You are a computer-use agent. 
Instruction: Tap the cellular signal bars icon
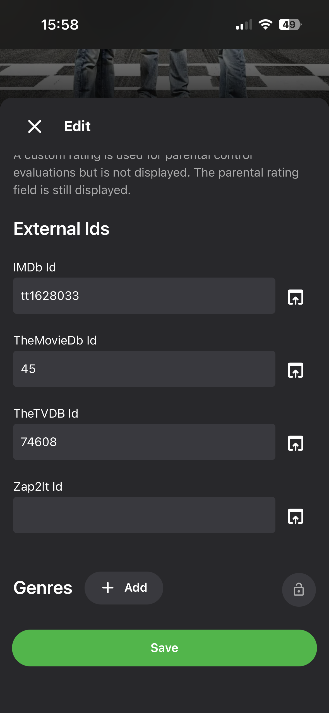point(244,25)
